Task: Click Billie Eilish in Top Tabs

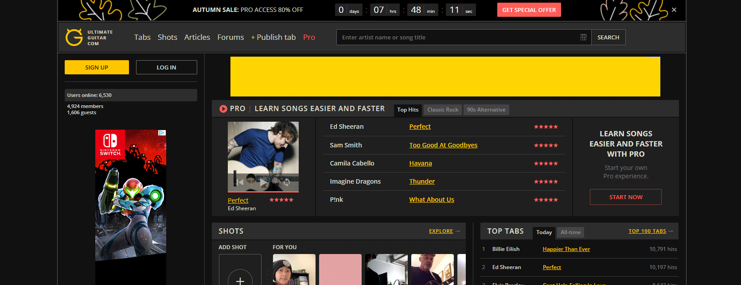Action: (x=506, y=249)
